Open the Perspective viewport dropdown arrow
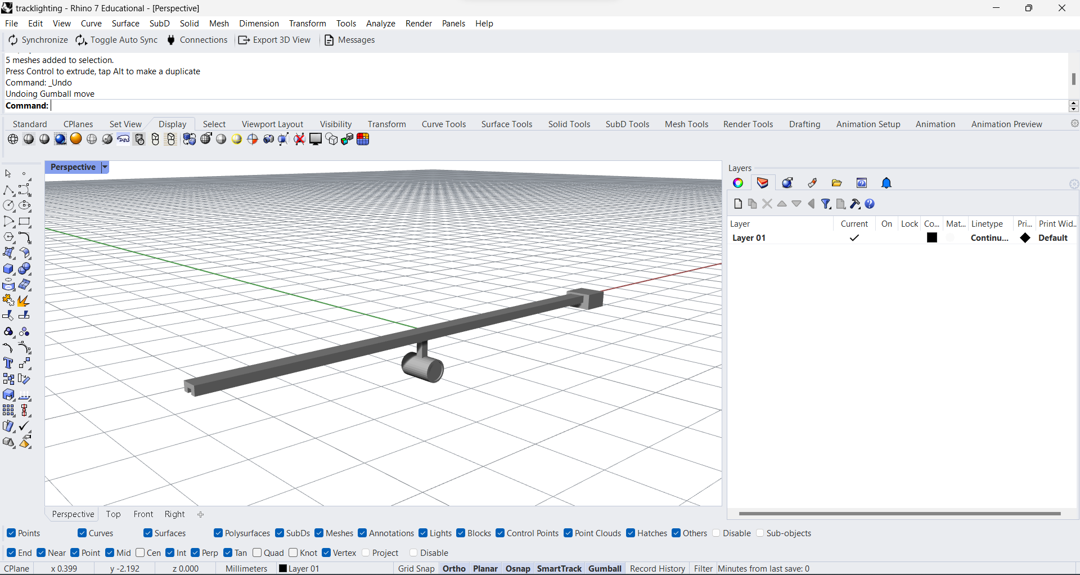 point(105,167)
